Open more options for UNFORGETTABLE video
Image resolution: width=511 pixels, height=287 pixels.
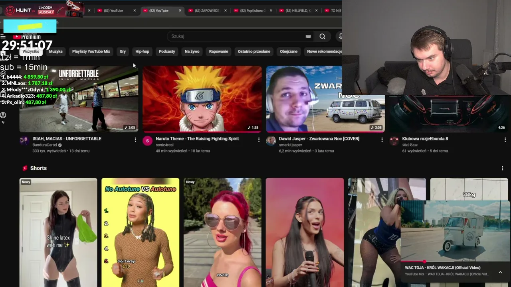(135, 140)
